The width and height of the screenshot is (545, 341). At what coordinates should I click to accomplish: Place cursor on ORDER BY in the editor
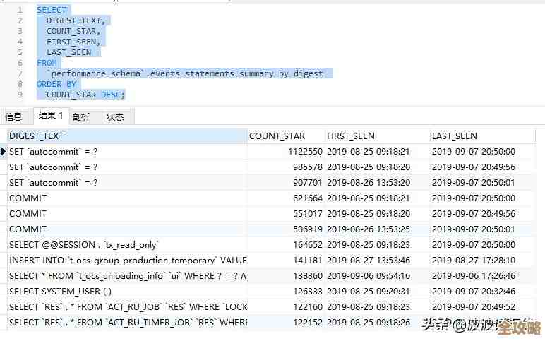pyautogui.click(x=56, y=84)
